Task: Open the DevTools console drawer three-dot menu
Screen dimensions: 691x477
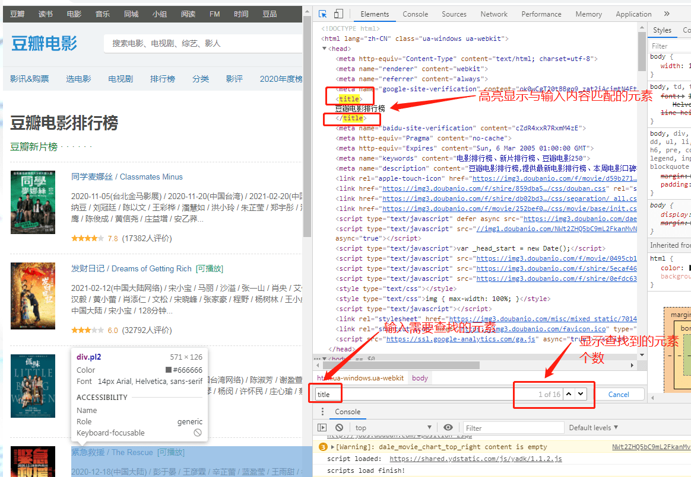Action: coord(322,411)
